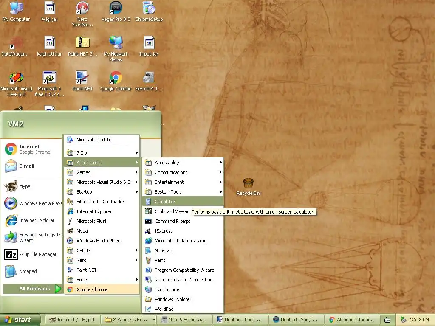
Task: Open Microsoft Update Catalog entry
Action: point(183,241)
